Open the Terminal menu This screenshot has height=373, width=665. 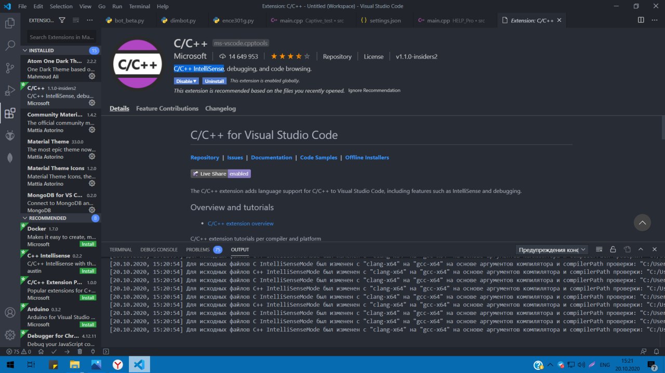pos(139,6)
